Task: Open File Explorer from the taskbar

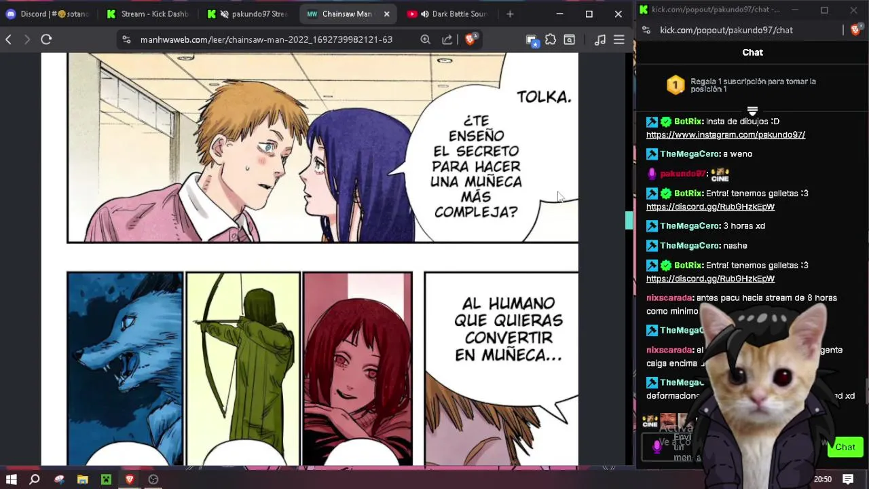Action: pyautogui.click(x=83, y=479)
